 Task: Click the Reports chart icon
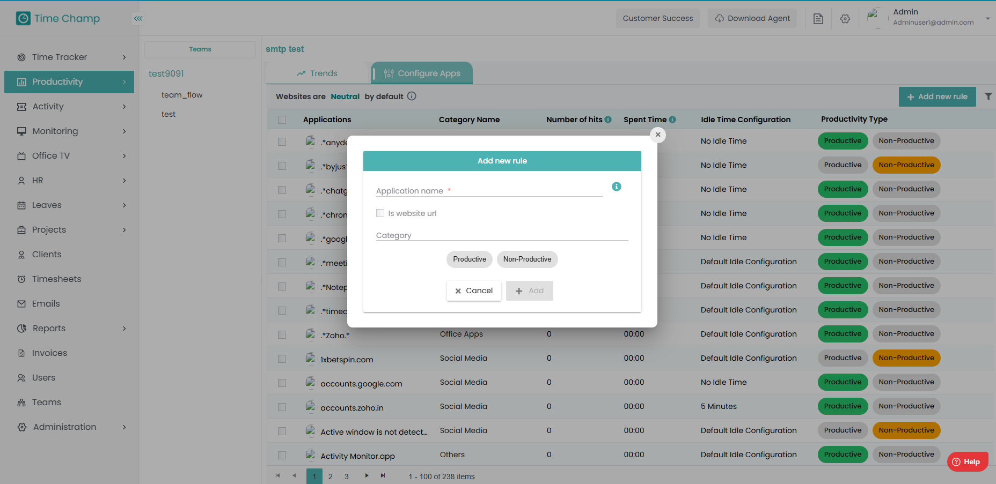(x=21, y=329)
